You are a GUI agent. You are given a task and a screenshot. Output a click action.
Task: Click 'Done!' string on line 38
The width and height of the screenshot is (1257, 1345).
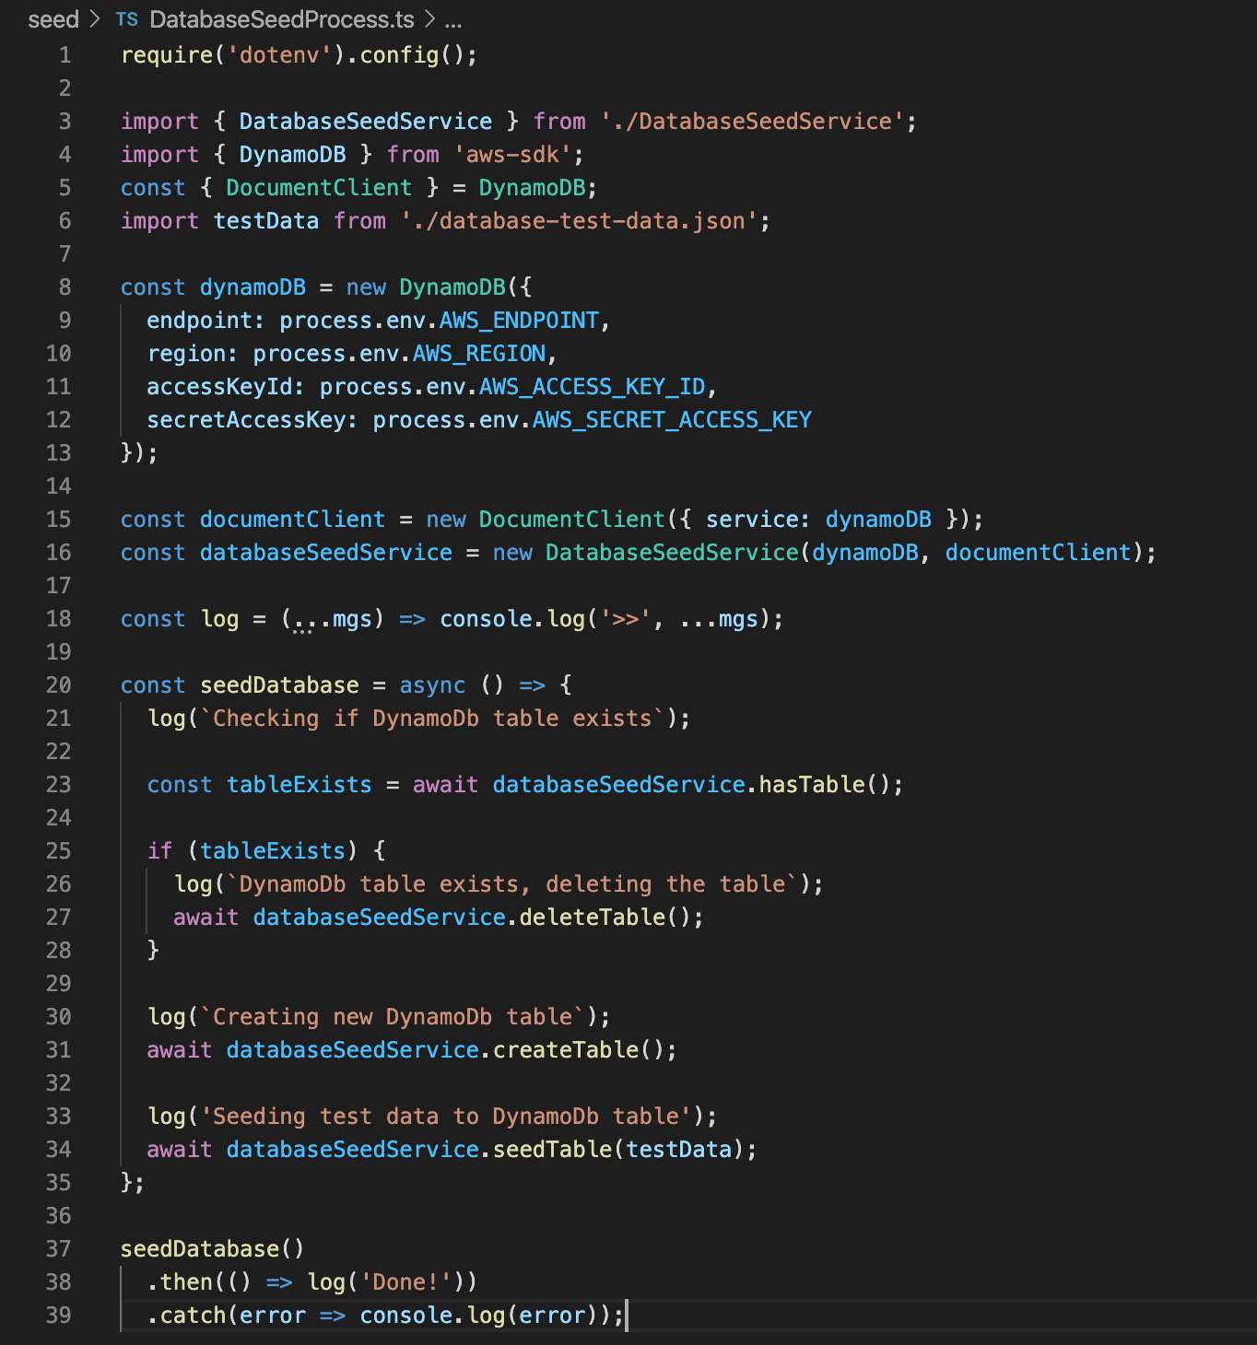405,1282
